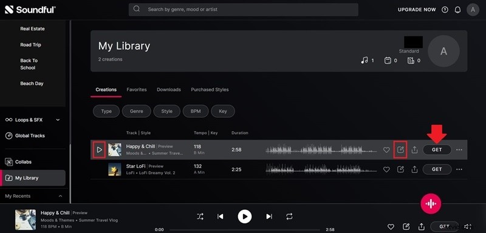This screenshot has height=233, width=486.
Task: Open the Style filter dropdown
Action: click(x=166, y=112)
